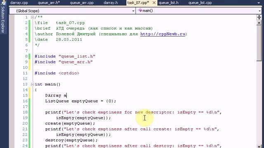Viewport: 264px width, 148px height.
Task: Collapse the main() function at line 13
Action: tap(32, 84)
